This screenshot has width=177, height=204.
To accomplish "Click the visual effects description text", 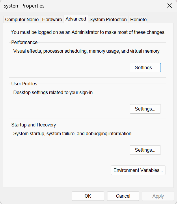I will coord(86,51).
